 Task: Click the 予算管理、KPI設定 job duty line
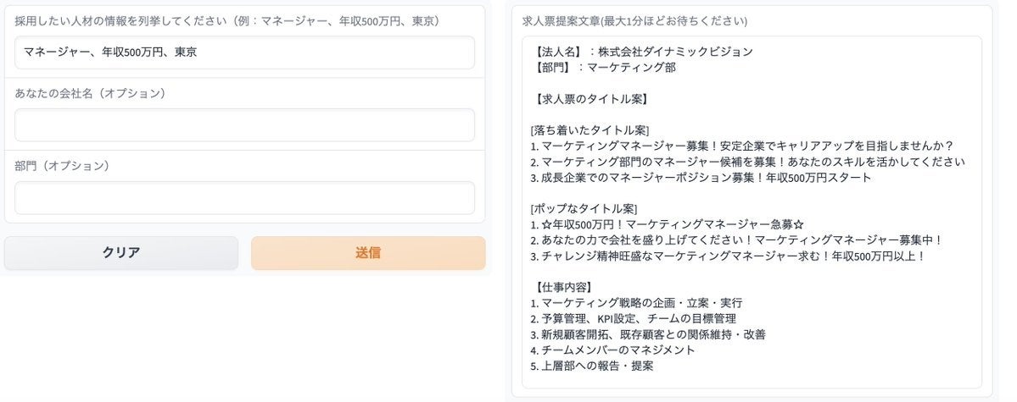[x=633, y=319]
